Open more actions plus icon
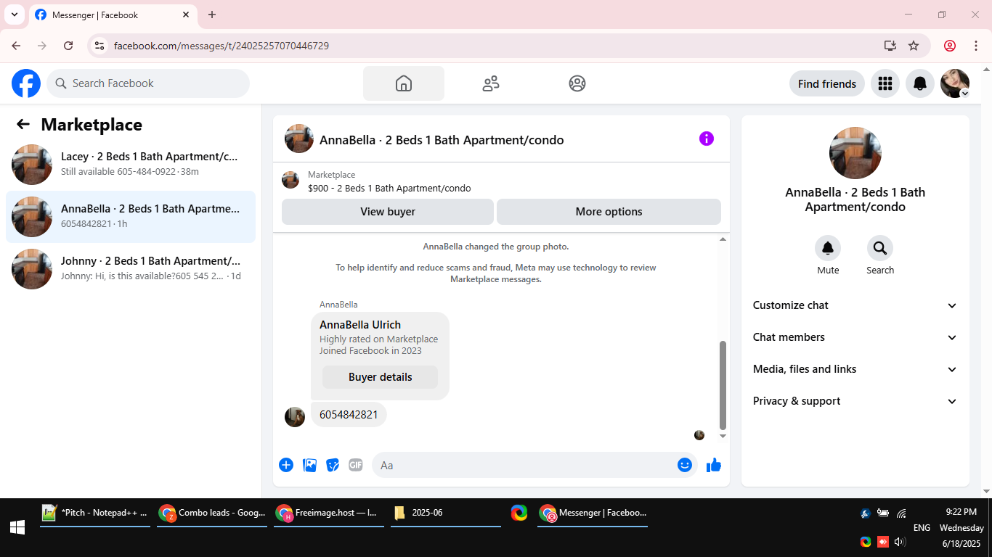 coord(286,465)
